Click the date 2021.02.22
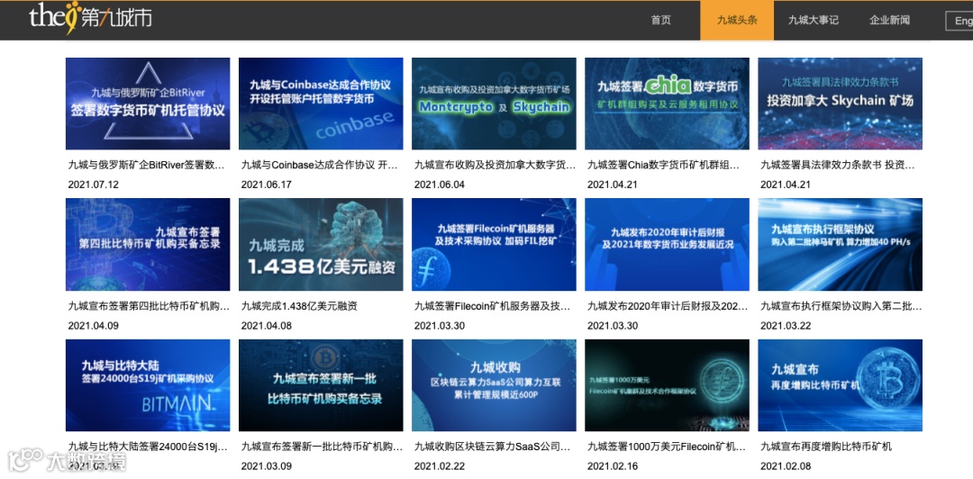Viewport: 973px width, 479px height. 440,465
